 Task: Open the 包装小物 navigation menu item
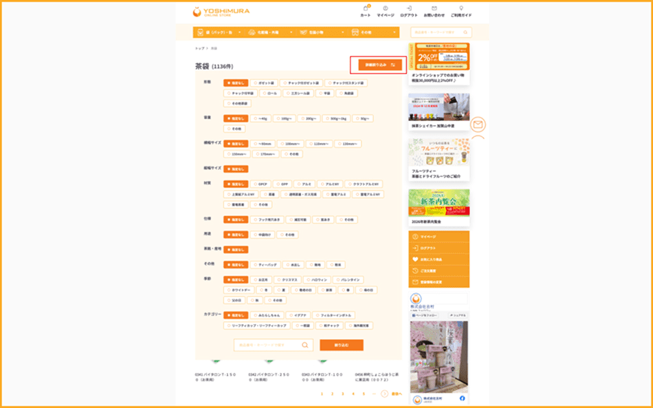pyautogui.click(x=322, y=32)
